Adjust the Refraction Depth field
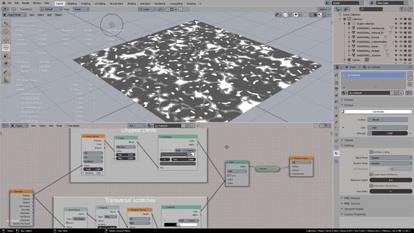The image size is (414, 233). (391, 180)
